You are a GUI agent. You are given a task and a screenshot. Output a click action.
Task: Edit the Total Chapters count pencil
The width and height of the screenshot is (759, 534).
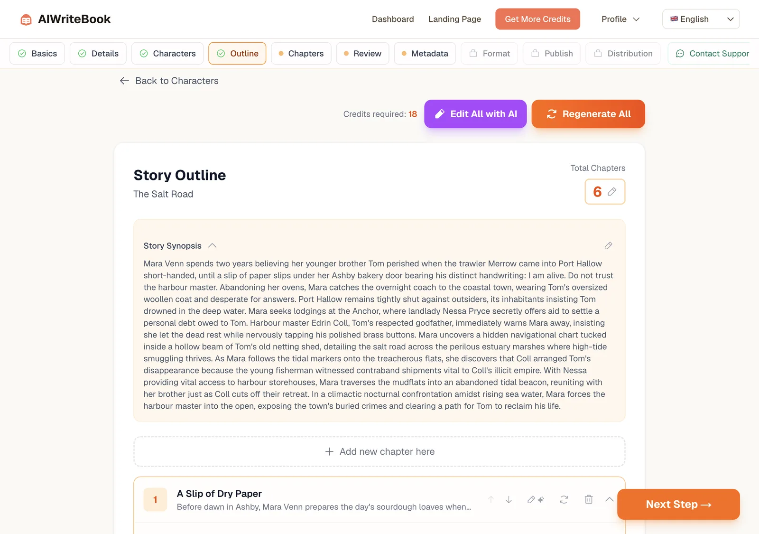pos(612,192)
